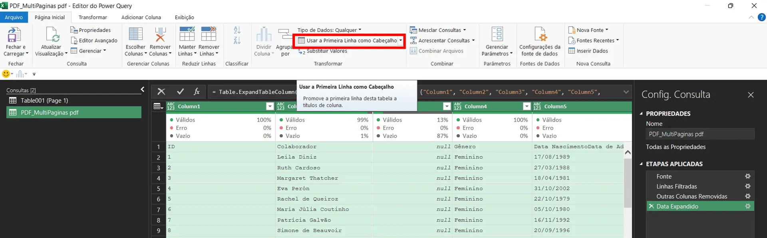Image resolution: width=767 pixels, height=238 pixels.
Task: Click the Fechar e Carregar icon
Action: pos(15,35)
